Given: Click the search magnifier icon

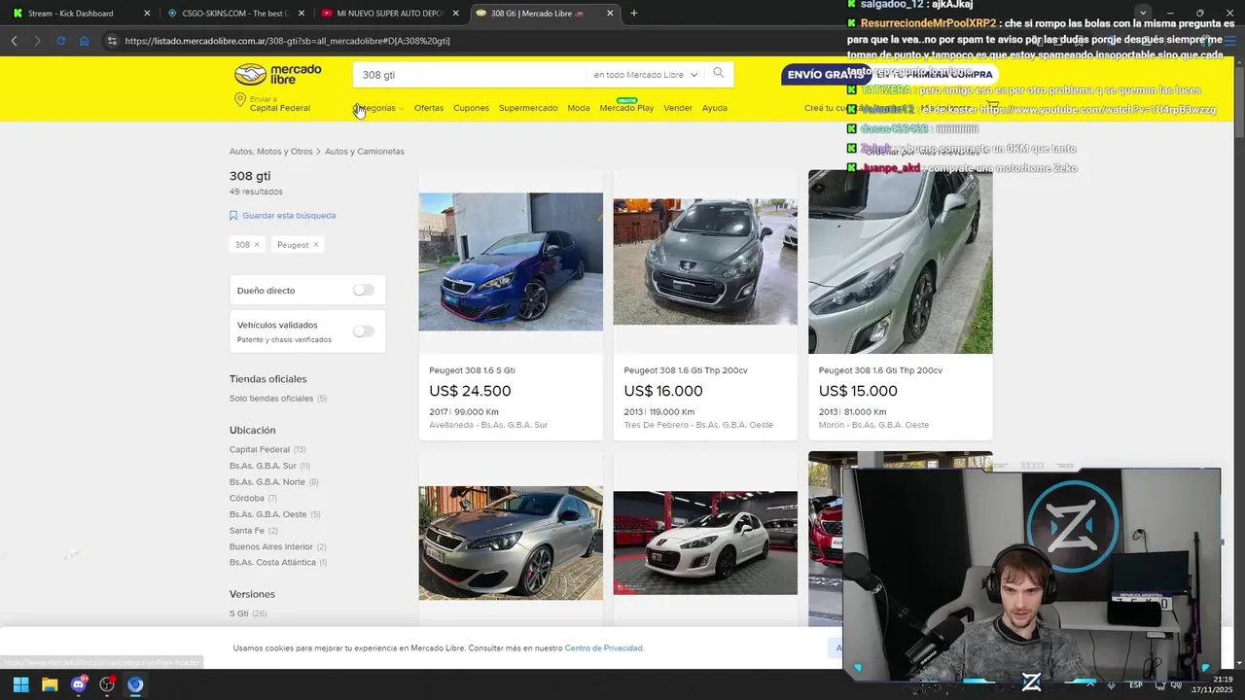Looking at the screenshot, I should coord(719,73).
